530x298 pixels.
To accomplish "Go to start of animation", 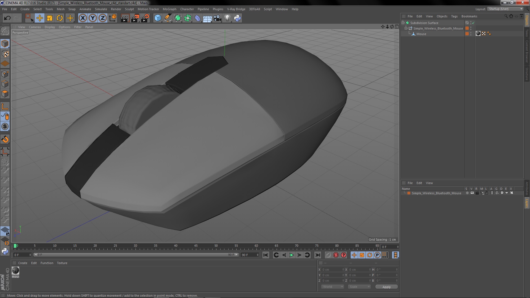I will (x=266, y=255).
